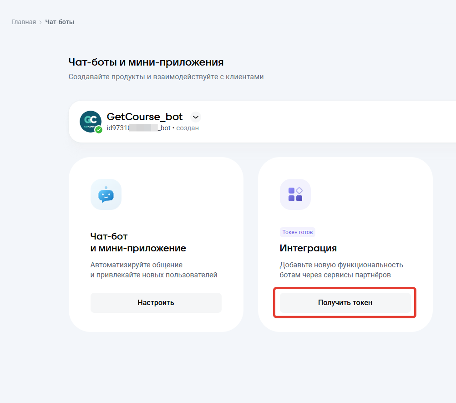Expand the GetCourse_bot name dropdown
Image resolution: width=456 pixels, height=403 pixels.
195,117
